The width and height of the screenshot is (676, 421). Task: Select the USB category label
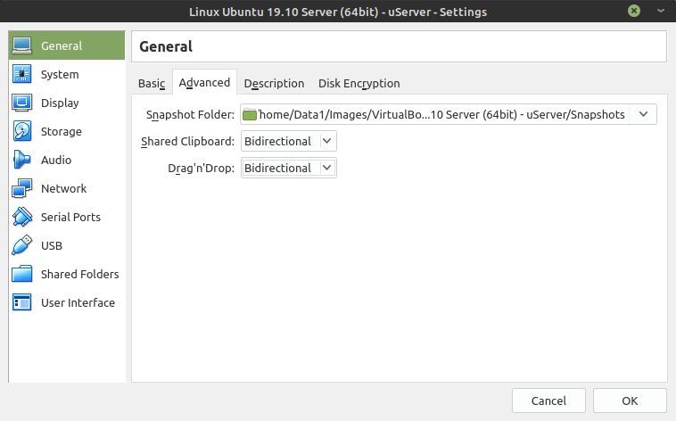pyautogui.click(x=52, y=245)
